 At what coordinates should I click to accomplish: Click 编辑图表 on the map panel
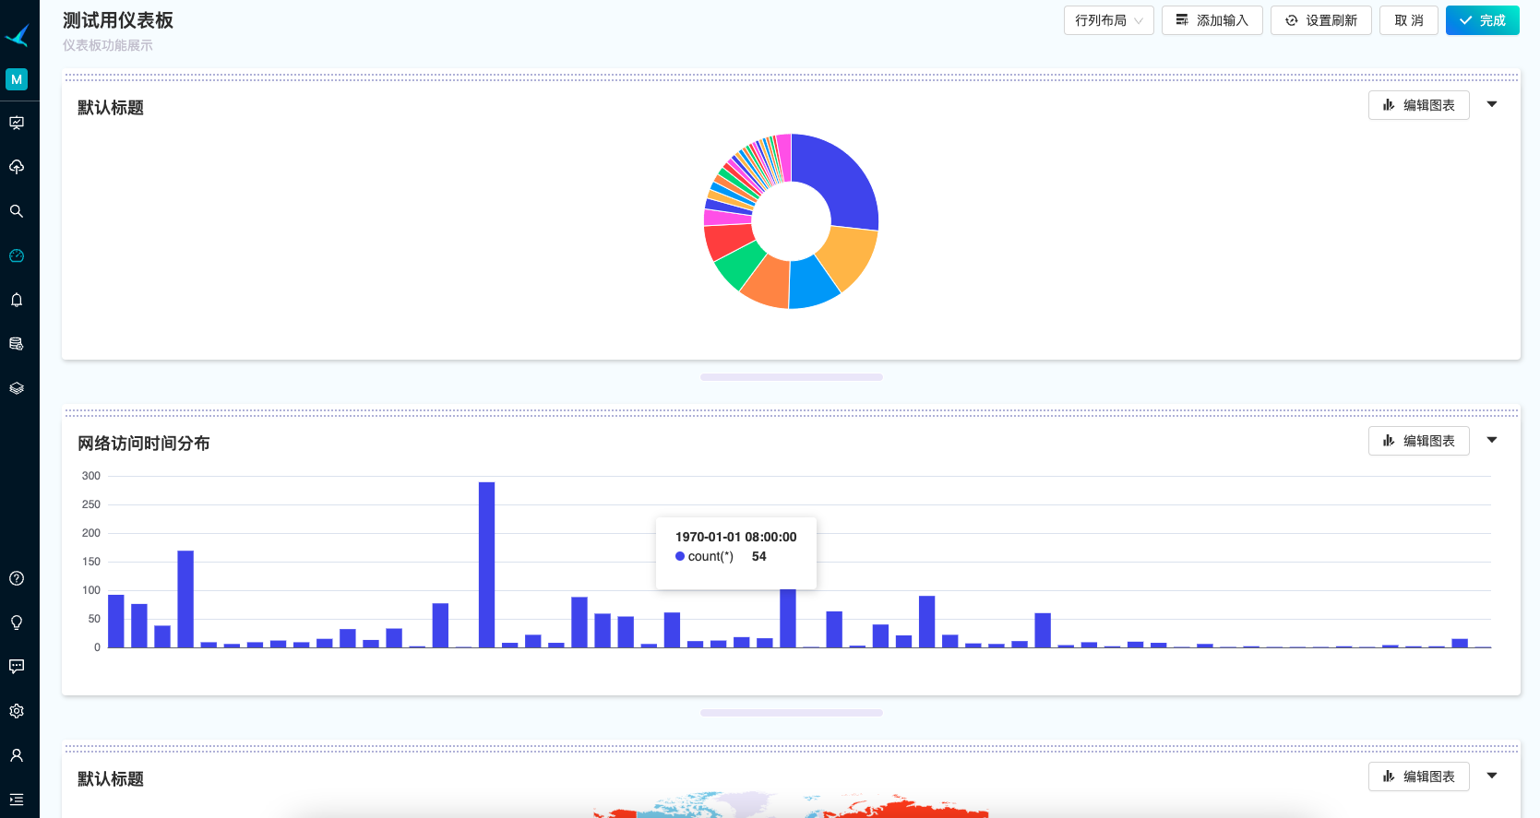point(1418,777)
